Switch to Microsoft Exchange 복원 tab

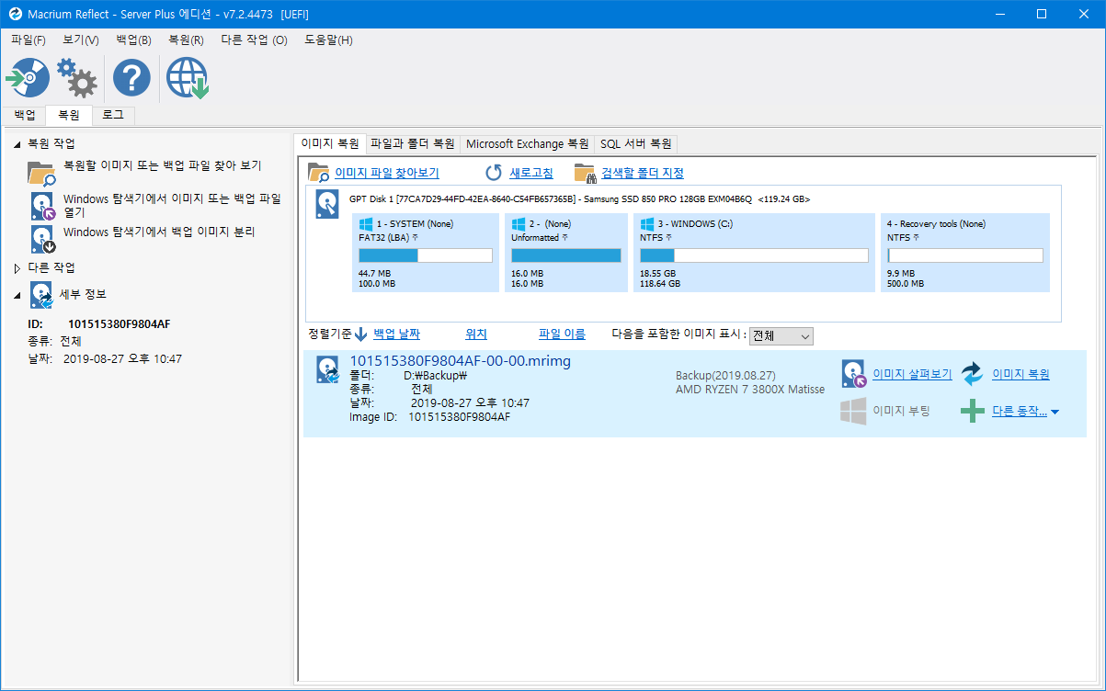point(528,144)
